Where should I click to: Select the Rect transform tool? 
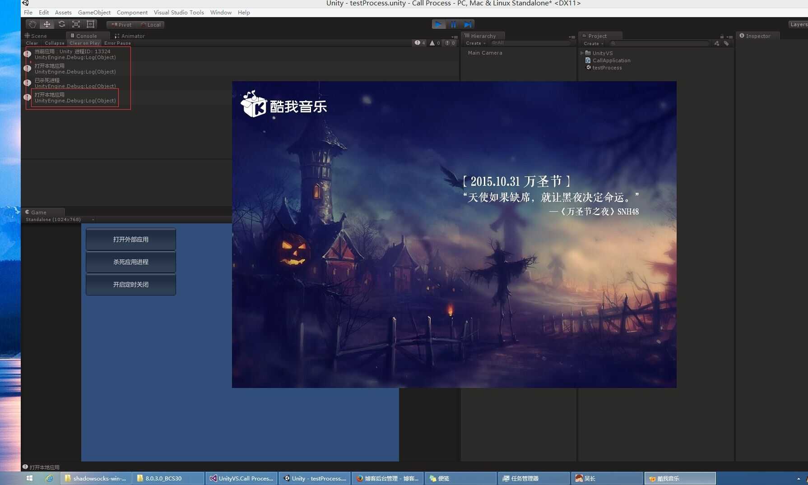pos(91,24)
